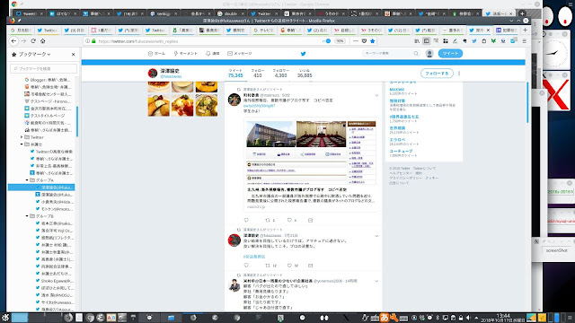Click the four-squares extension icon
This screenshot has height=323, width=575.
point(446,41)
